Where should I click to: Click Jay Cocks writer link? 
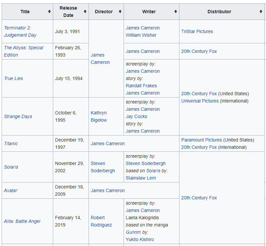click(x=136, y=116)
